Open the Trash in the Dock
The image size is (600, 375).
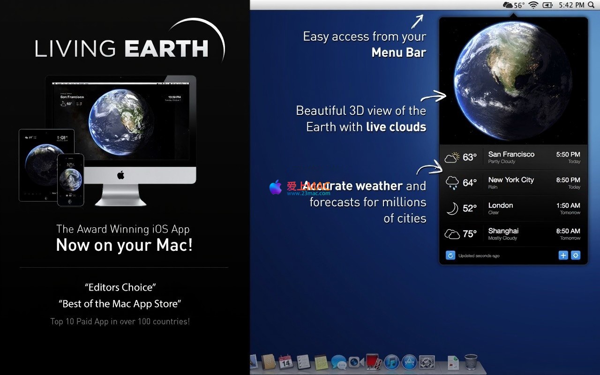(471, 362)
